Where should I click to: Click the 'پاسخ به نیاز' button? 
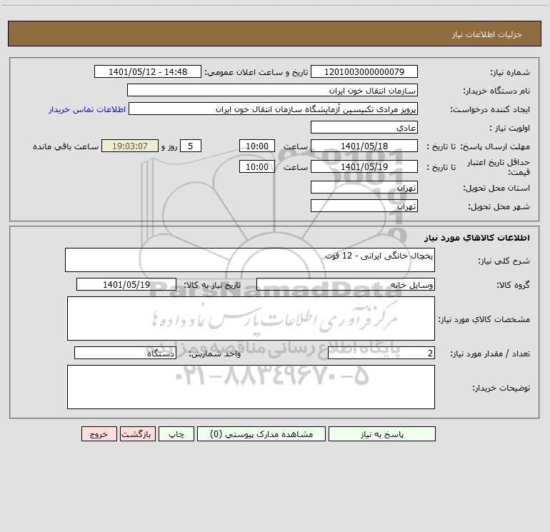click(x=382, y=433)
